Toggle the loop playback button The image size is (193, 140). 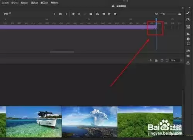pos(97,14)
